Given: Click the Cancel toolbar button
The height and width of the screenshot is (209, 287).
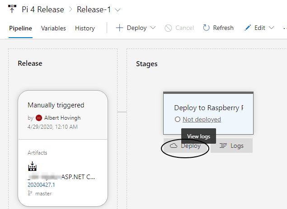Looking at the screenshot, I should pyautogui.click(x=179, y=28).
